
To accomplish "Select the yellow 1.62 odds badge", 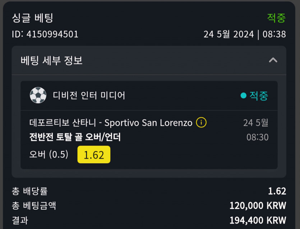I will [94, 155].
